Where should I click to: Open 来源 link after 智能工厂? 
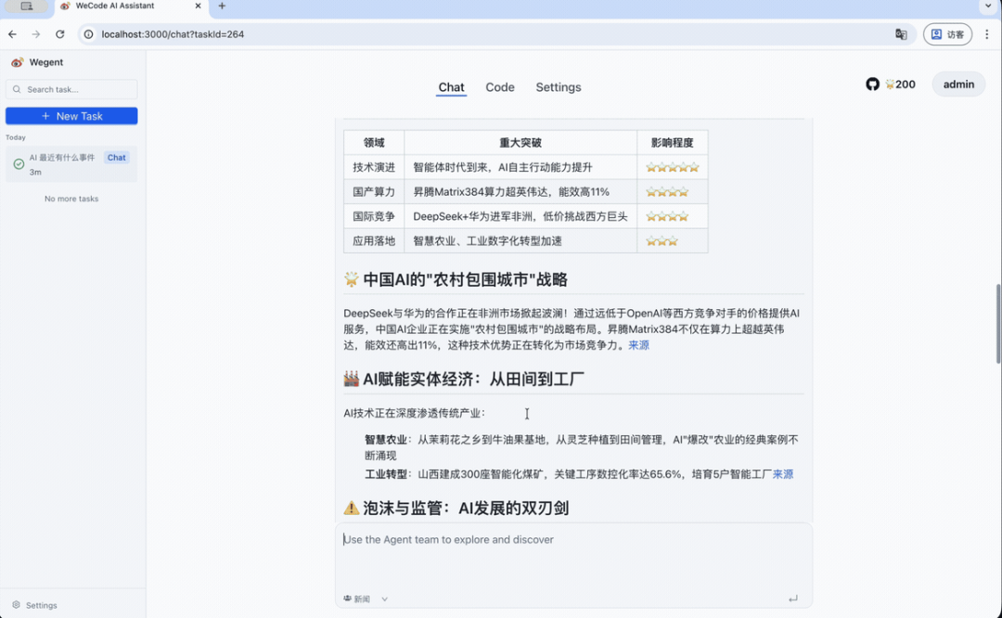tap(783, 474)
